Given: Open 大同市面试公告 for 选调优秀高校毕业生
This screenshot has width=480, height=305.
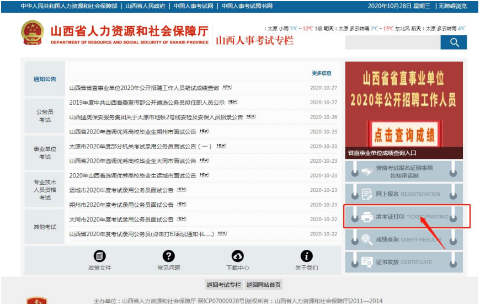Looking at the screenshot, I should click(x=132, y=161).
